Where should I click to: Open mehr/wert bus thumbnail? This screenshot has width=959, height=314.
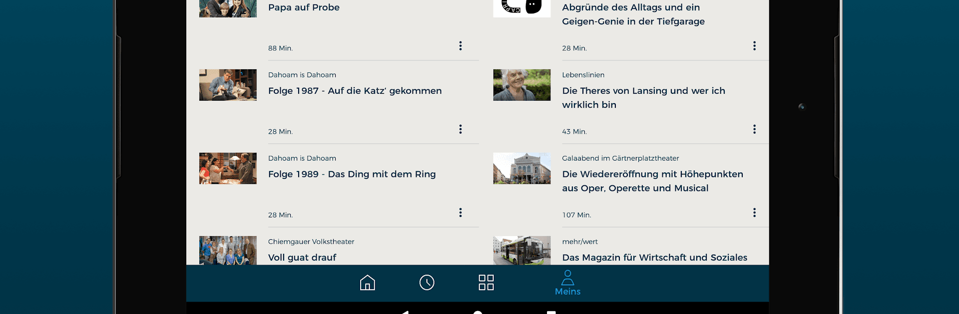pos(522,250)
